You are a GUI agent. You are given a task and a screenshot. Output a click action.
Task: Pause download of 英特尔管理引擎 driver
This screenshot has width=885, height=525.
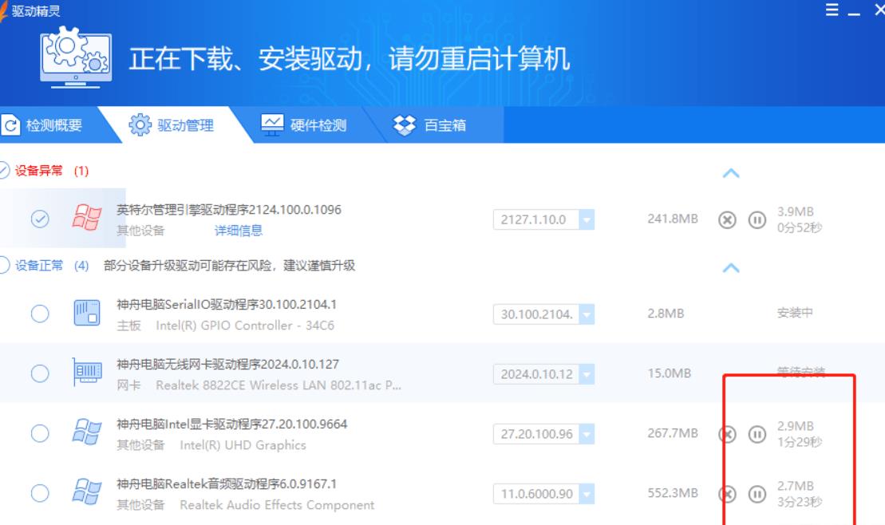tap(757, 219)
